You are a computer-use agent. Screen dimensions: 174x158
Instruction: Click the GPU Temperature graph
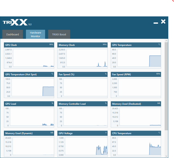(x=136, y=56)
